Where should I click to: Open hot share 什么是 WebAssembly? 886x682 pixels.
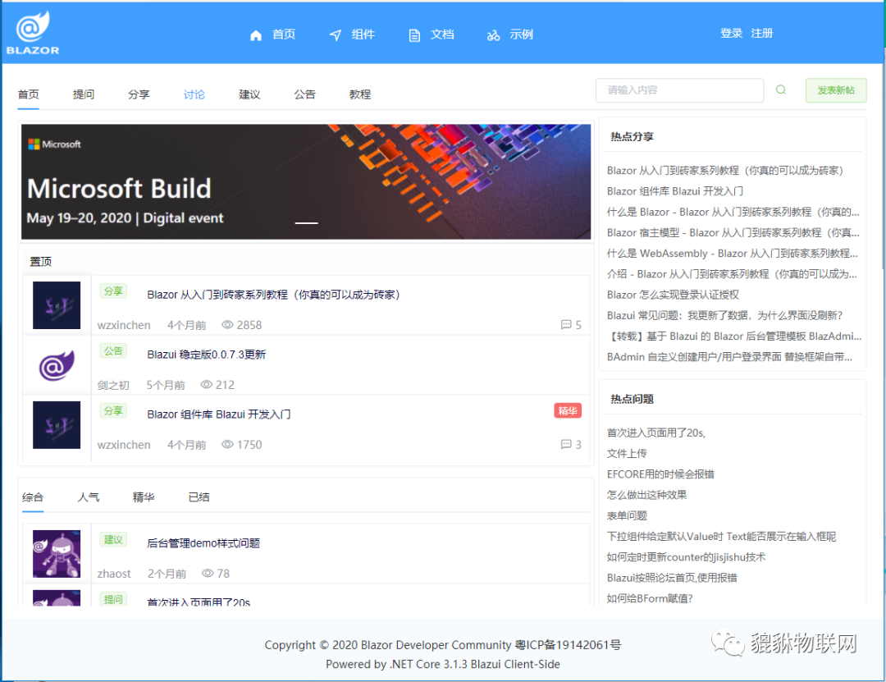[733, 254]
